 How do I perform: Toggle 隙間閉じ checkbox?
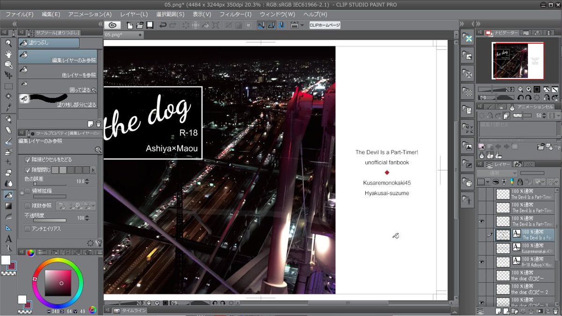(x=28, y=169)
